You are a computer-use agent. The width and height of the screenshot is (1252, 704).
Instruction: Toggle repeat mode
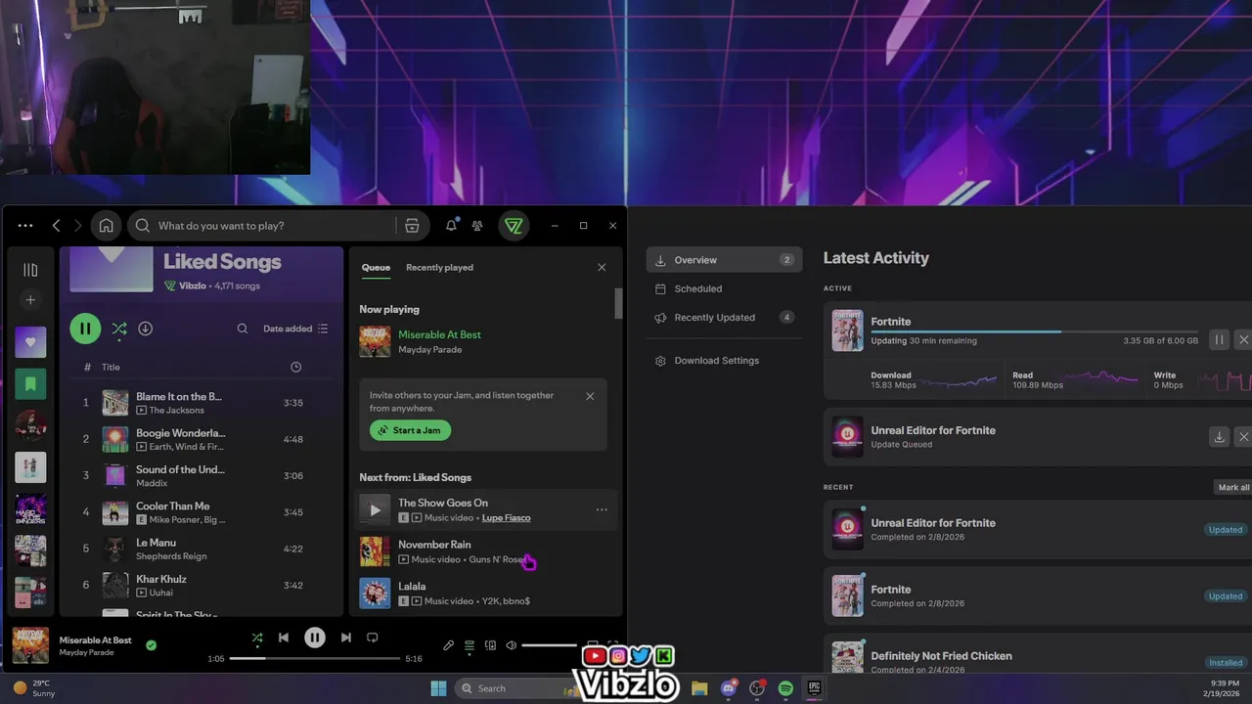coord(372,638)
